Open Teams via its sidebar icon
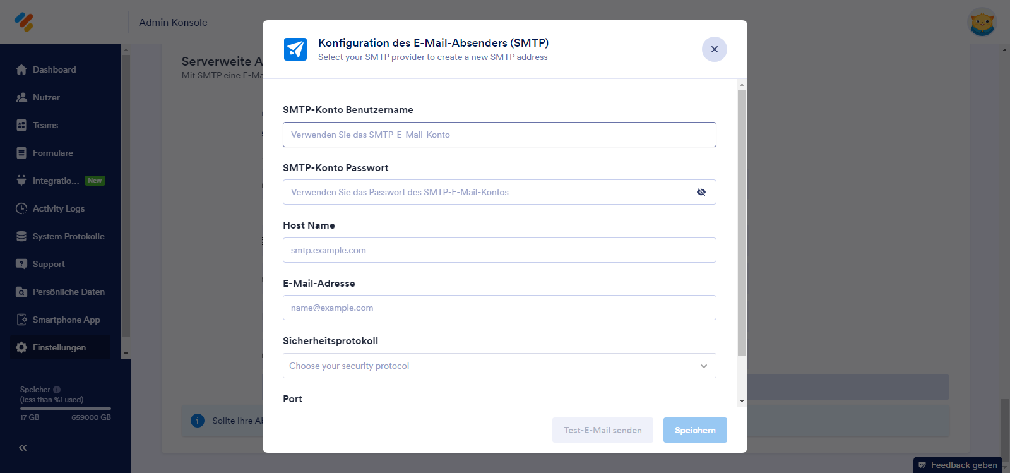1010x473 pixels. [x=21, y=125]
